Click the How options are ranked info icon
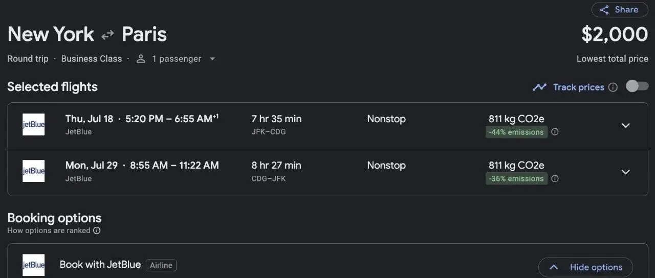655x278 pixels. tap(97, 230)
